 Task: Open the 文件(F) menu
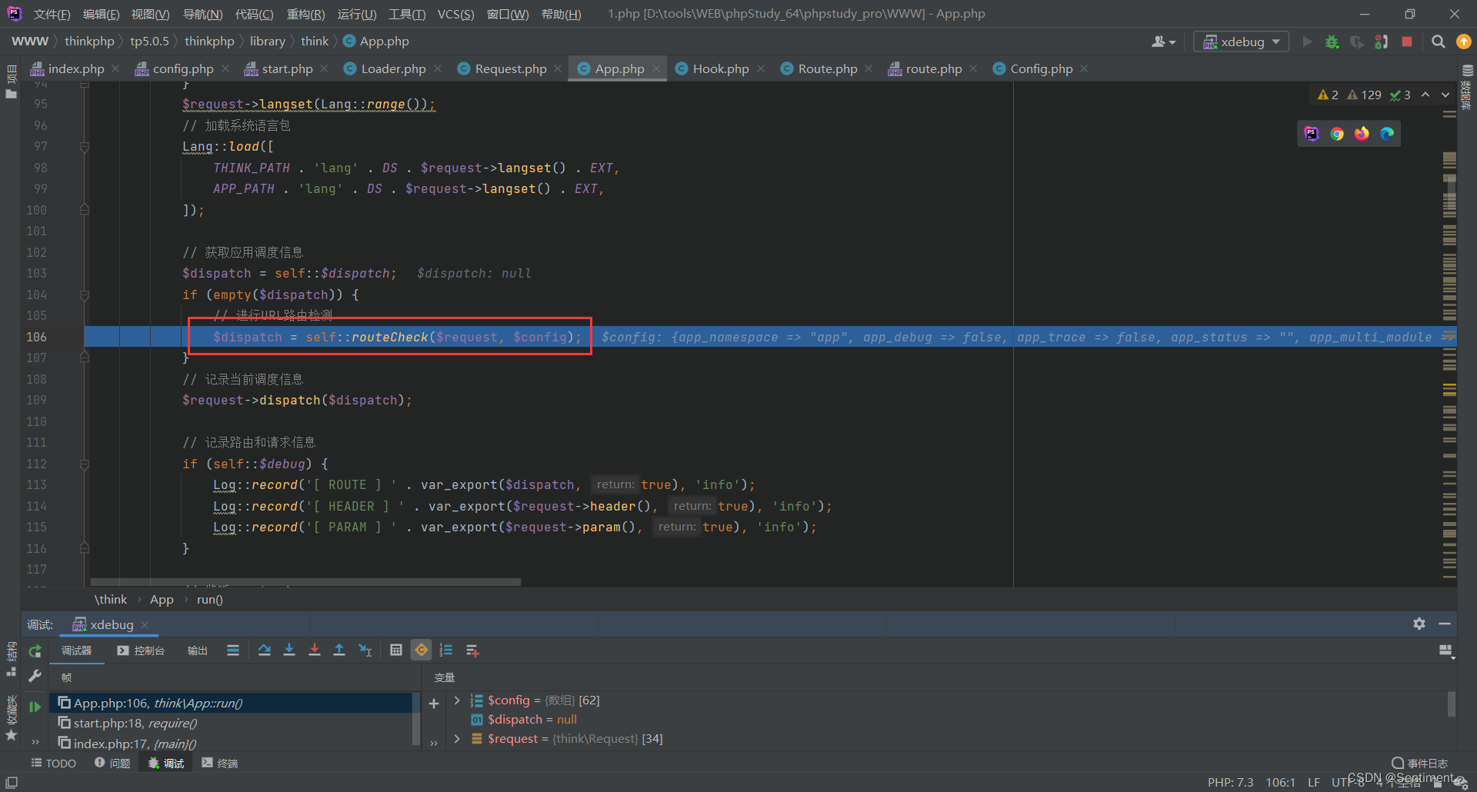(x=52, y=14)
